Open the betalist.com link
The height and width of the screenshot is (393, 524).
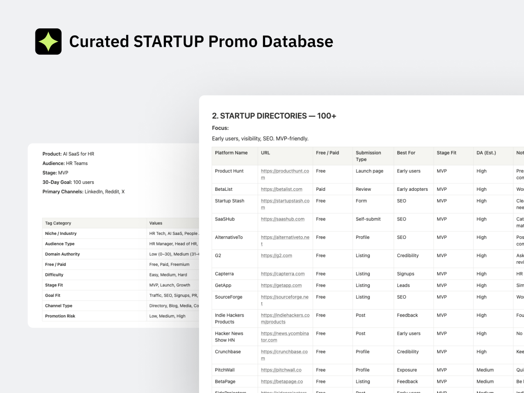point(282,190)
